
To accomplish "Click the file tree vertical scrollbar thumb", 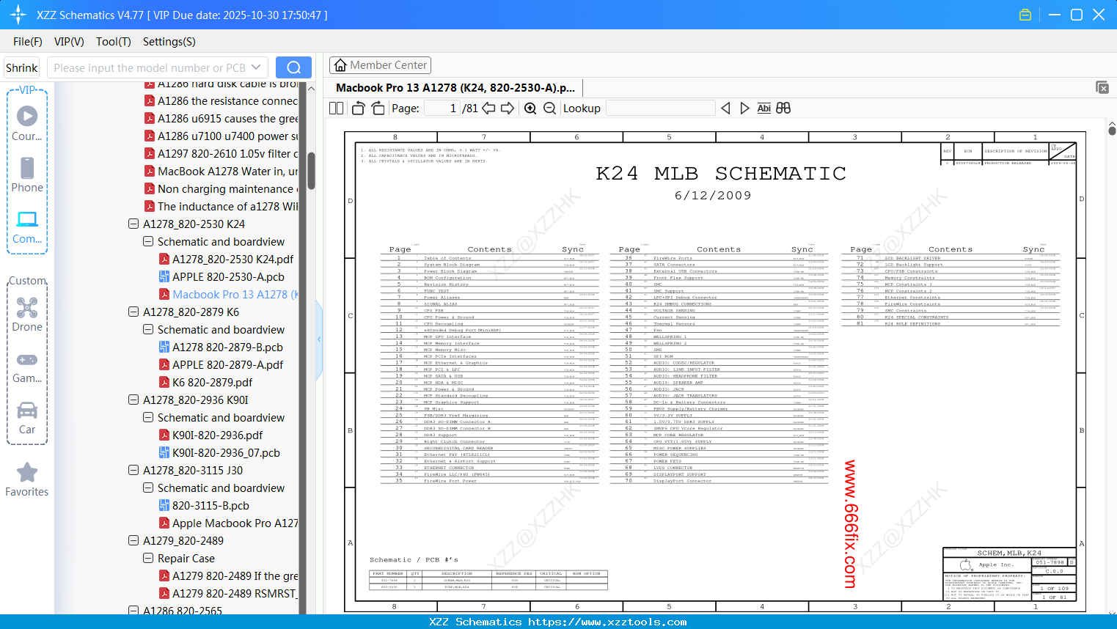I will tap(311, 171).
